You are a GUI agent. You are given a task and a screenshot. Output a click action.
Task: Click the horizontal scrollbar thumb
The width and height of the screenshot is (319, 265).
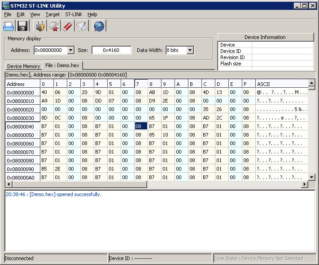click(79, 184)
